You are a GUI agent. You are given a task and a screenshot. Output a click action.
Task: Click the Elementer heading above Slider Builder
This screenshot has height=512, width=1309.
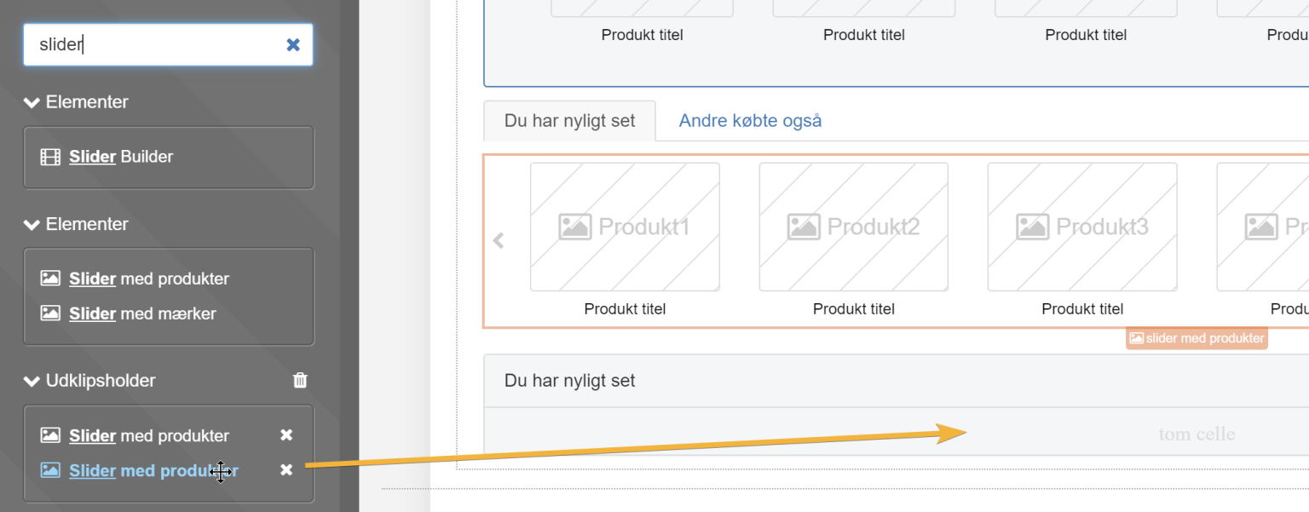(87, 102)
